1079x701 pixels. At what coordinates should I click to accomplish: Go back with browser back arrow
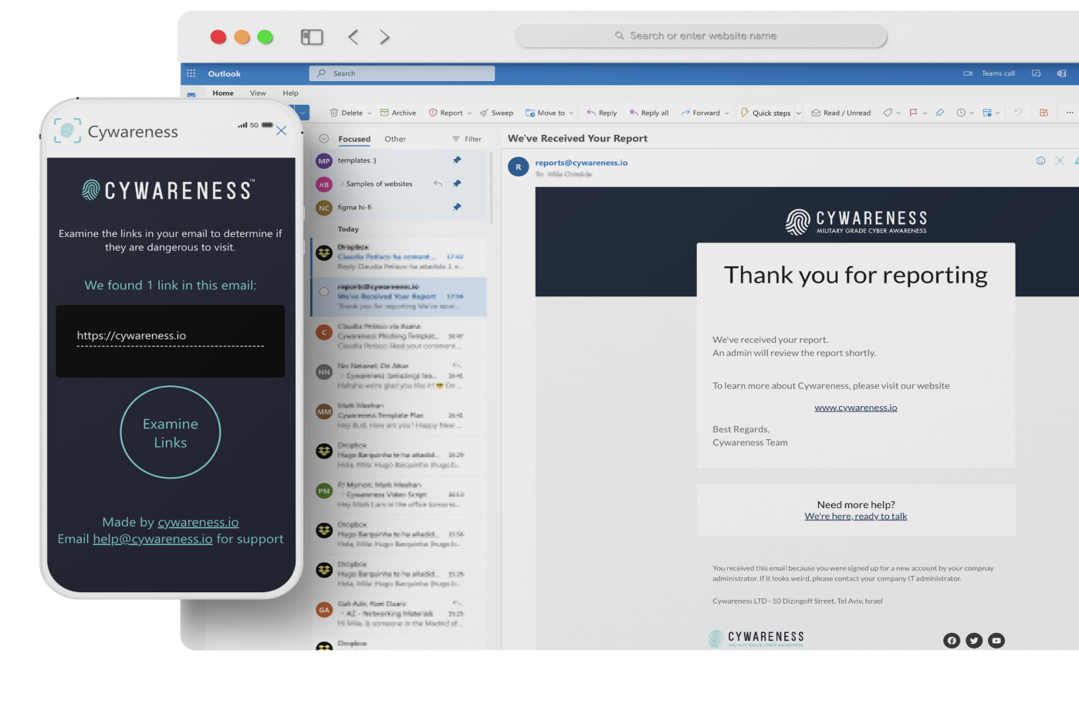[x=353, y=36]
